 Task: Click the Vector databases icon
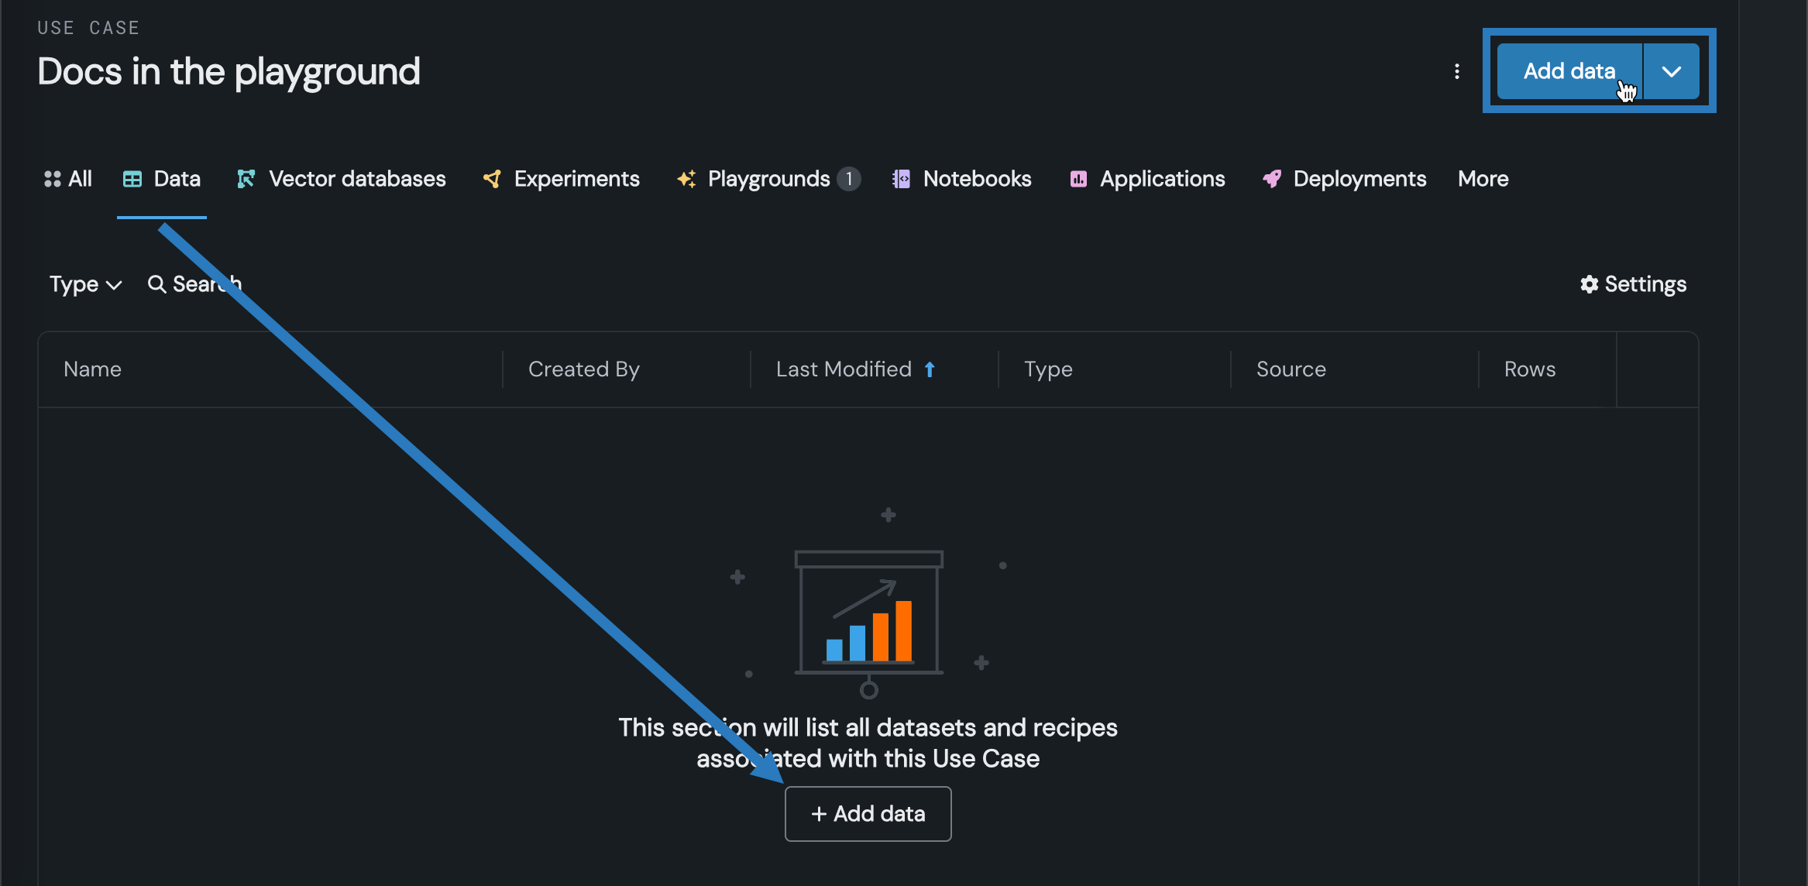point(246,179)
